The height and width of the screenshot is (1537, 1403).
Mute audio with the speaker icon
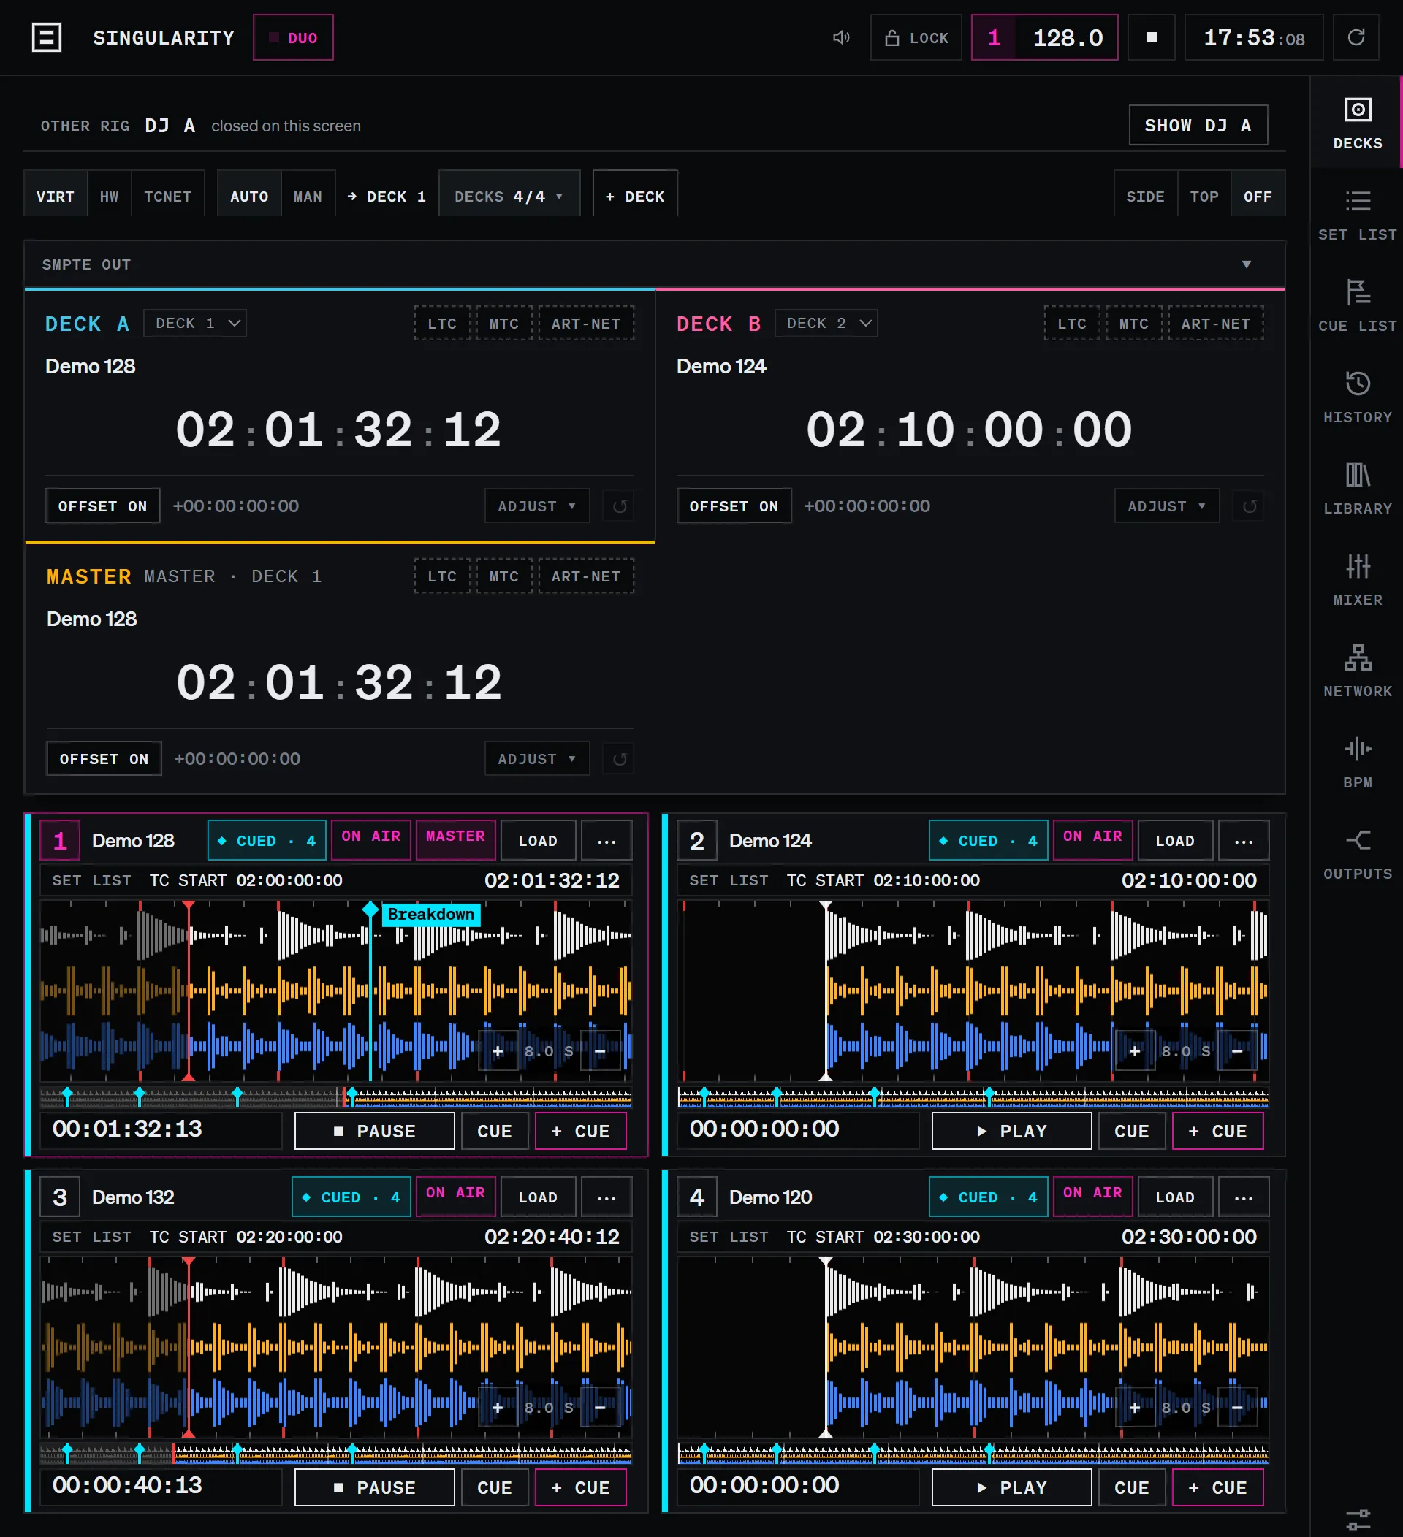[x=841, y=37]
